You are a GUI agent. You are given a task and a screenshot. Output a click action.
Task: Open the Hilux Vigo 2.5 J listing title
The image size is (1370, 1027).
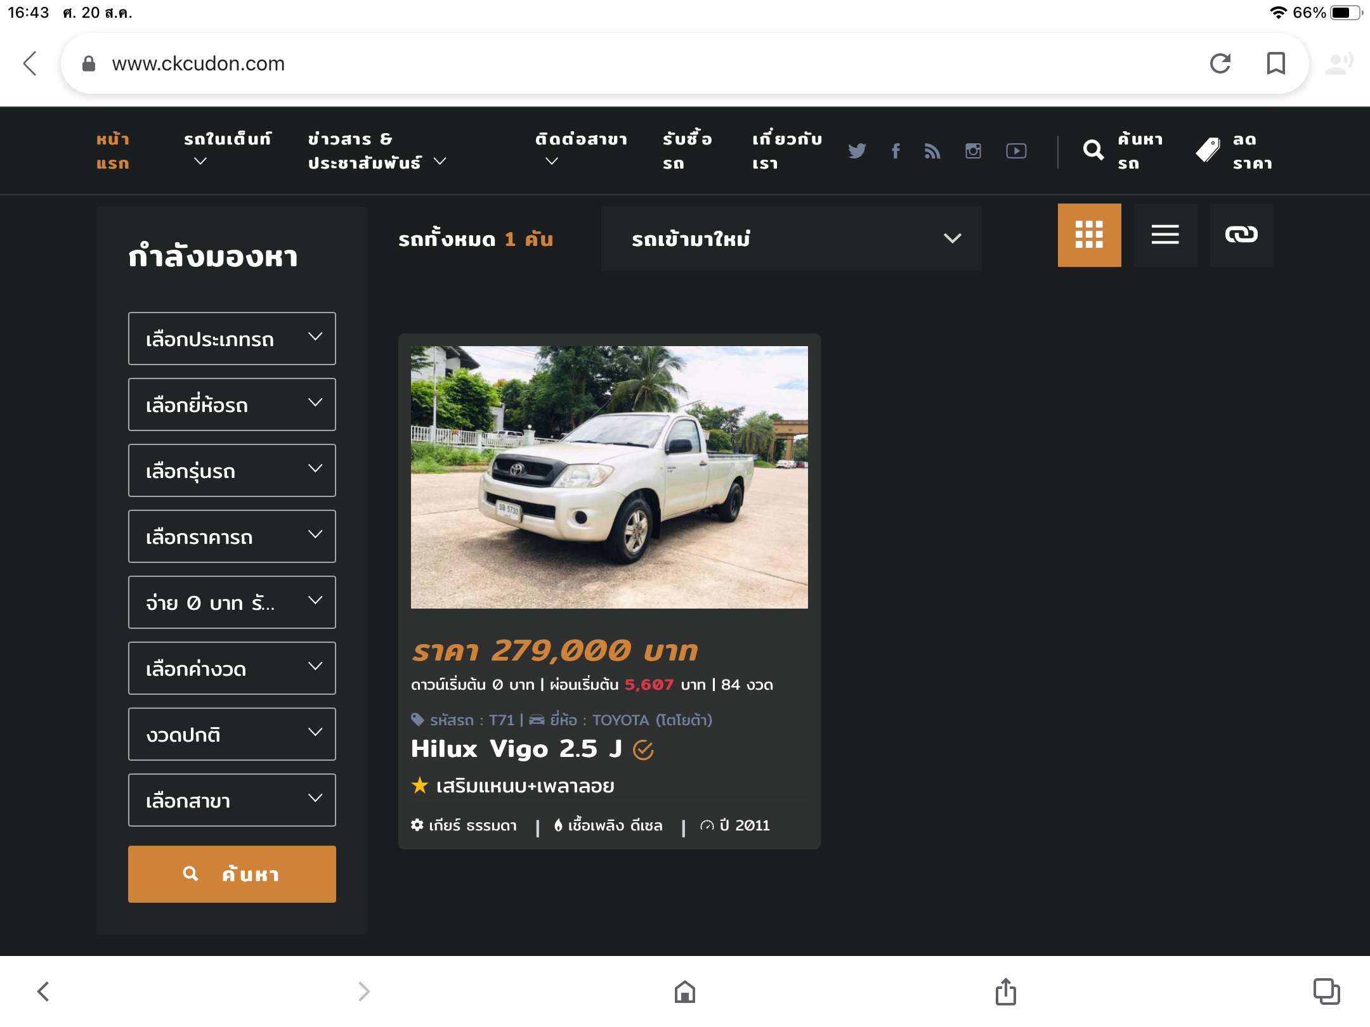[x=516, y=749]
